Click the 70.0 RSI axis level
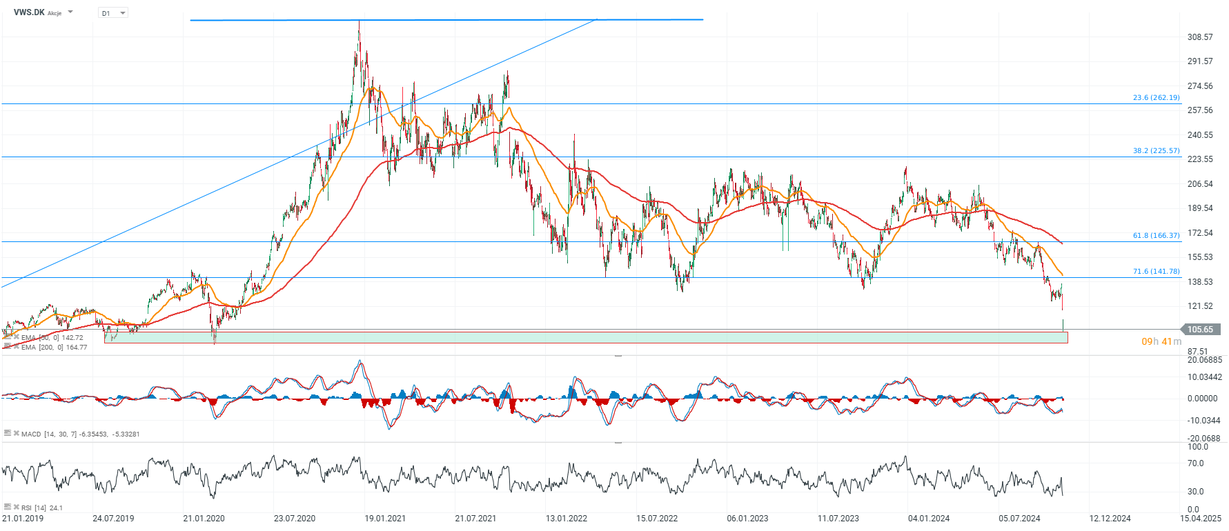This screenshot has height=531, width=1229. tap(1195, 463)
